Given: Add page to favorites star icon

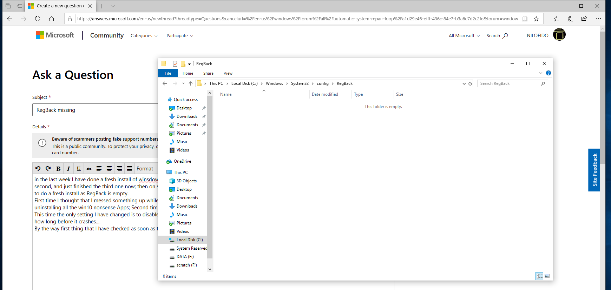Looking at the screenshot, I should pos(536,19).
